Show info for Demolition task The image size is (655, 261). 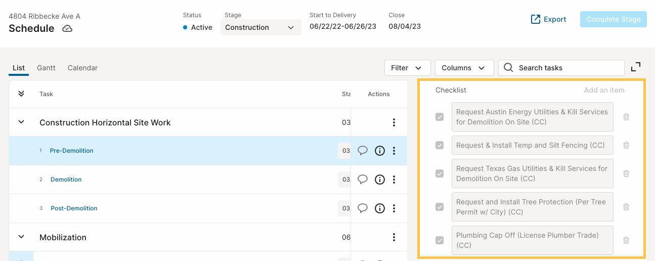click(380, 180)
